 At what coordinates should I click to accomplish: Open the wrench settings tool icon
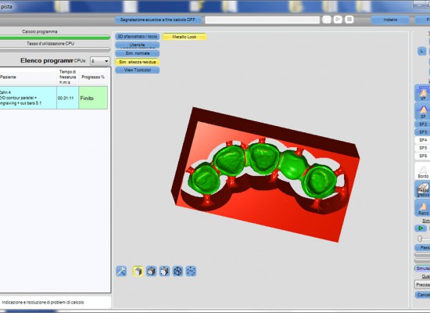(x=121, y=271)
